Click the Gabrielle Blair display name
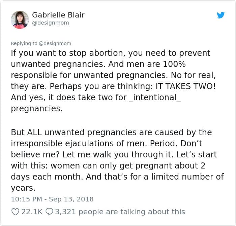The image size is (236, 226). [x=58, y=15]
